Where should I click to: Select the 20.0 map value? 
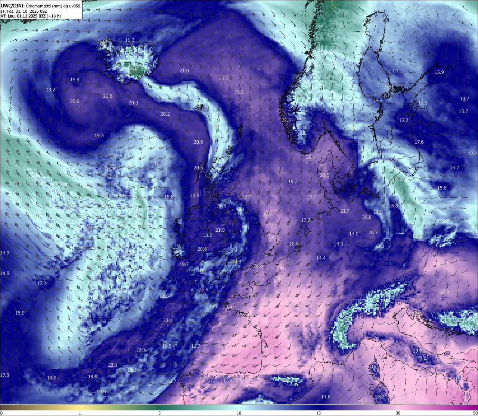point(133,103)
